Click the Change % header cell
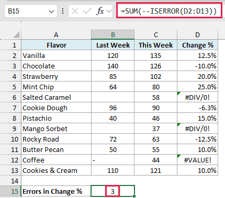Image resolution: width=225 pixels, height=198 pixels. [197, 45]
